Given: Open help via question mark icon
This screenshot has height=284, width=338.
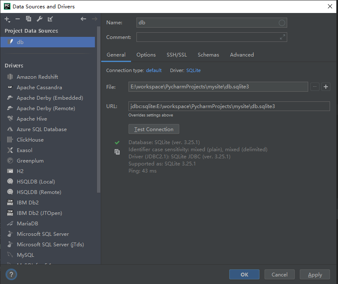Looking at the screenshot, I should tap(11, 274).
